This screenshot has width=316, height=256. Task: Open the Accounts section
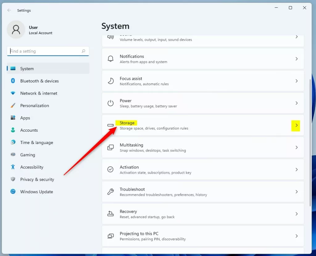coord(48,130)
